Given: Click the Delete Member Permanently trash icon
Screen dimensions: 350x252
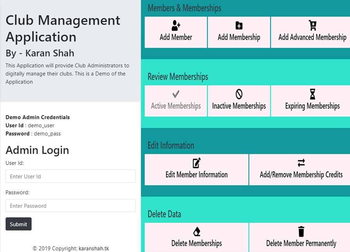Looking at the screenshot, I should [301, 230].
